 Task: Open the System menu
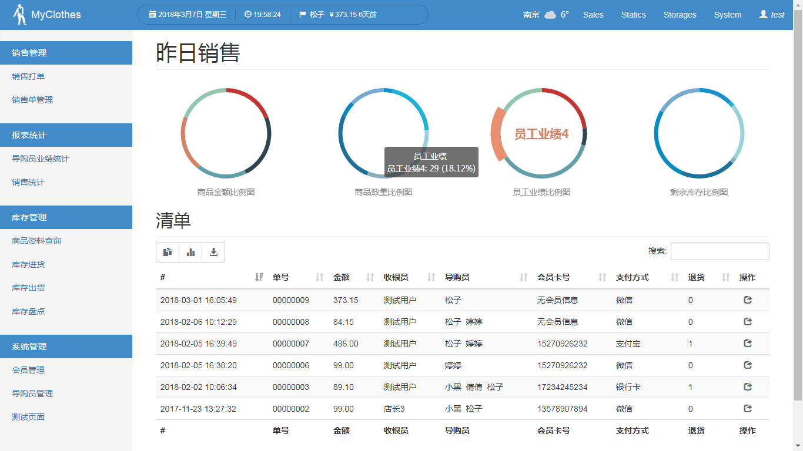(x=728, y=15)
